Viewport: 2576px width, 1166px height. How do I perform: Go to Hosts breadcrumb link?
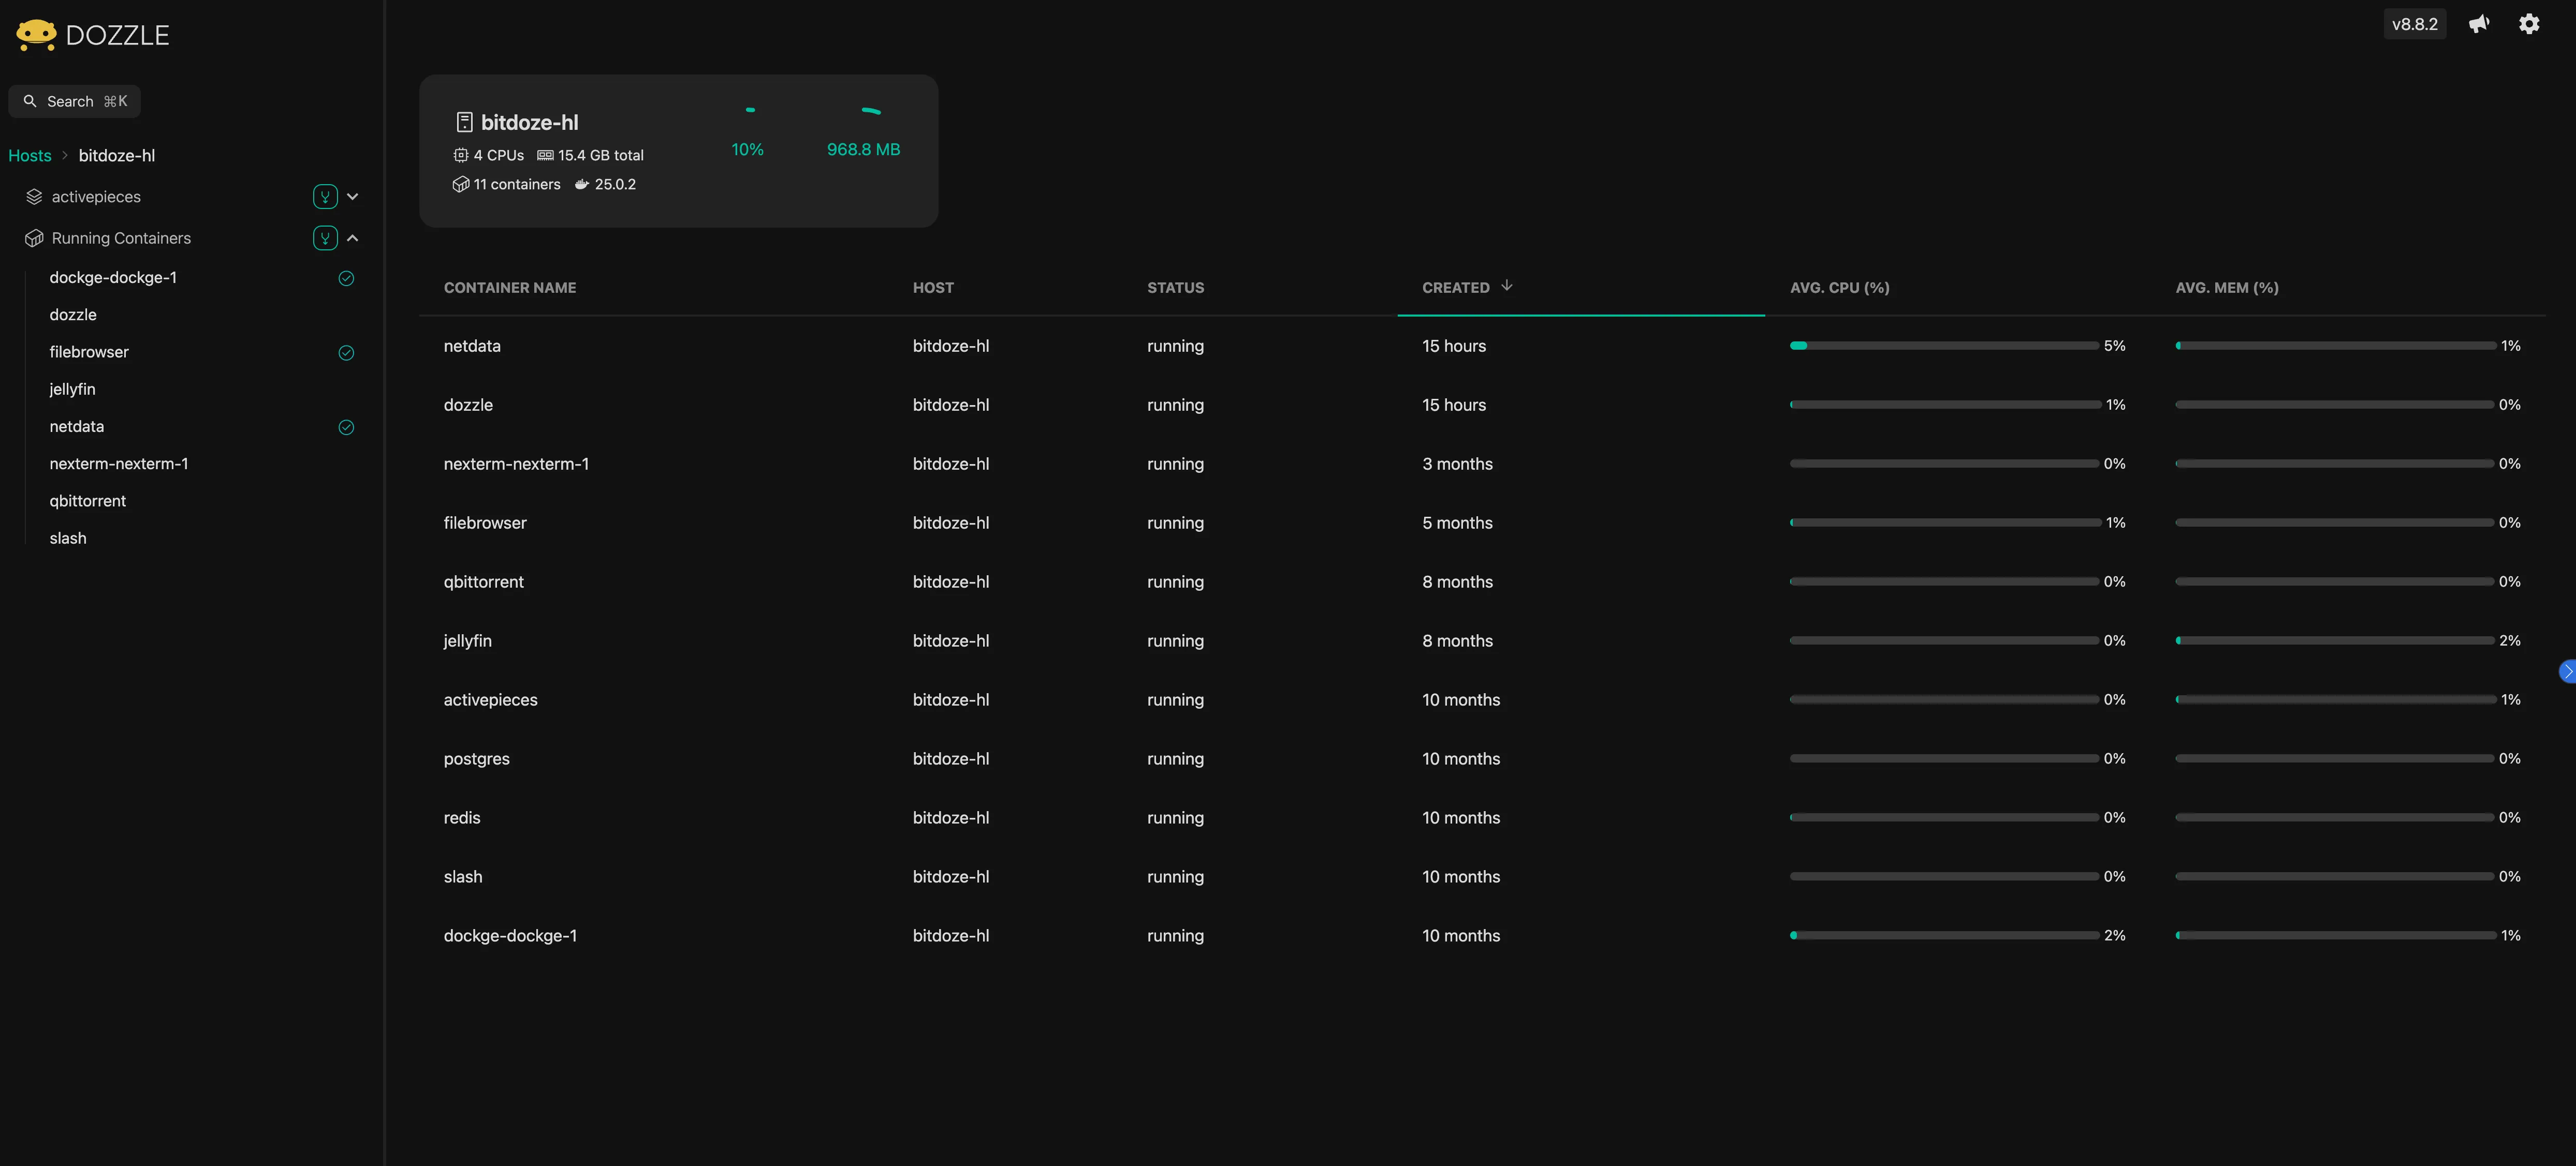click(x=30, y=156)
